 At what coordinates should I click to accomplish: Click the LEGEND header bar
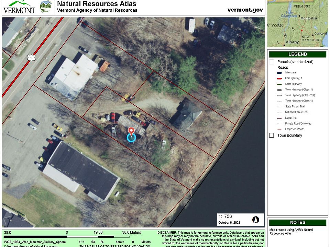click(298, 54)
